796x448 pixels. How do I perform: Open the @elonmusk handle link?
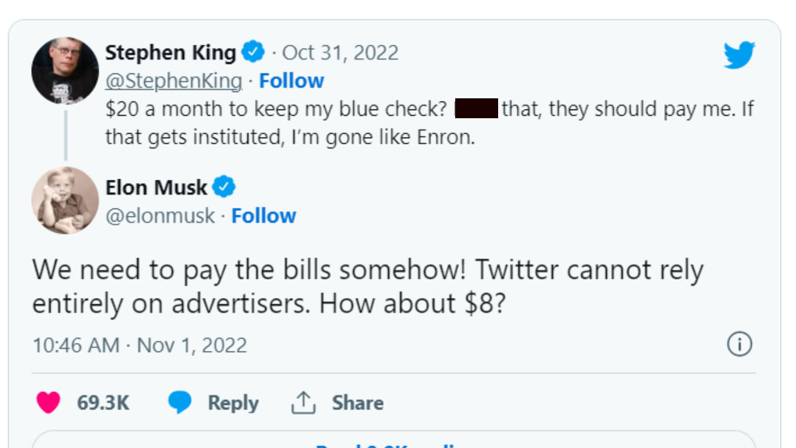click(x=160, y=216)
